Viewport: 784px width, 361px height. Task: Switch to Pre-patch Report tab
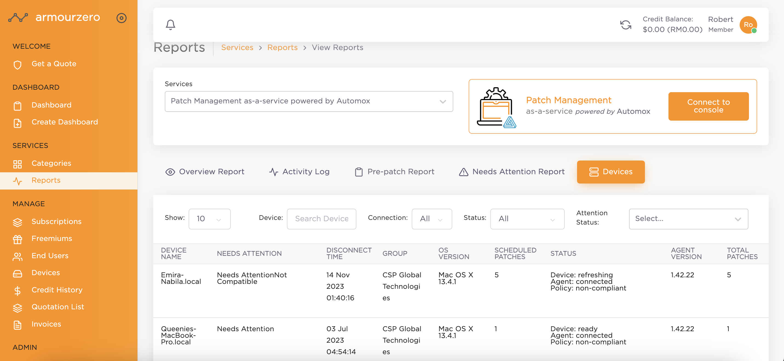point(395,171)
